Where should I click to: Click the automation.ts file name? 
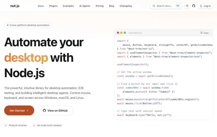[135, 33]
